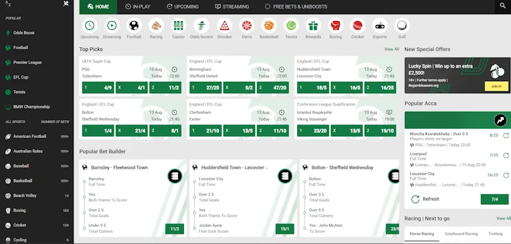This screenshot has width=511, height=244.
Task: Open the Racing horse icon
Action: coord(156,26)
